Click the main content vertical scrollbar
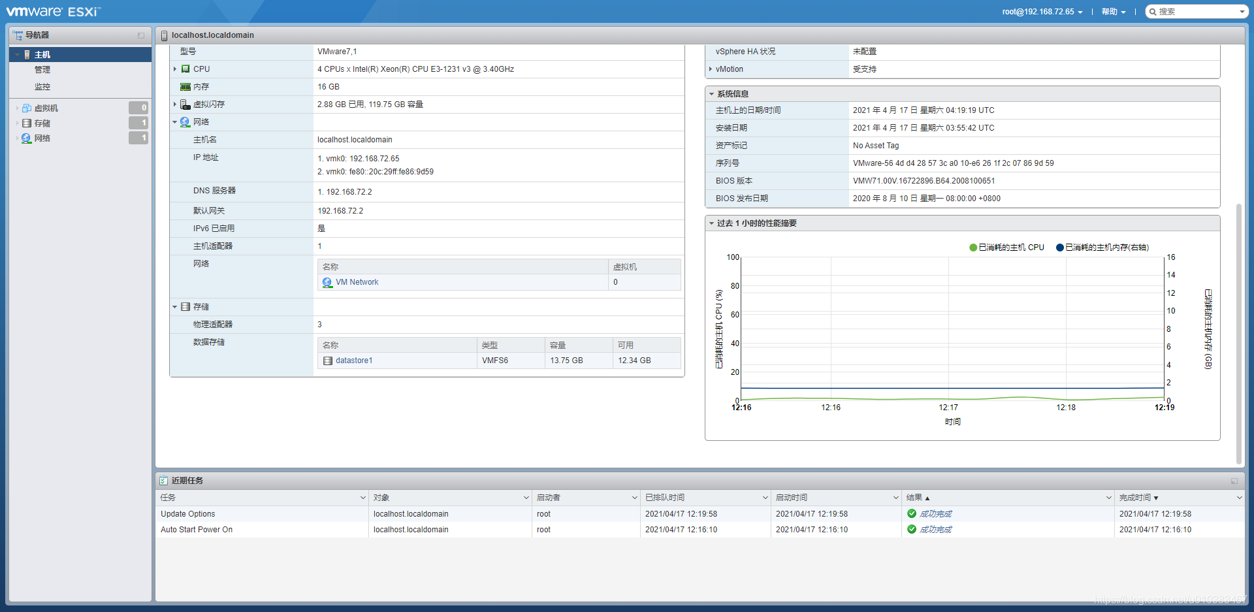Image resolution: width=1254 pixels, height=612 pixels. [x=1238, y=333]
